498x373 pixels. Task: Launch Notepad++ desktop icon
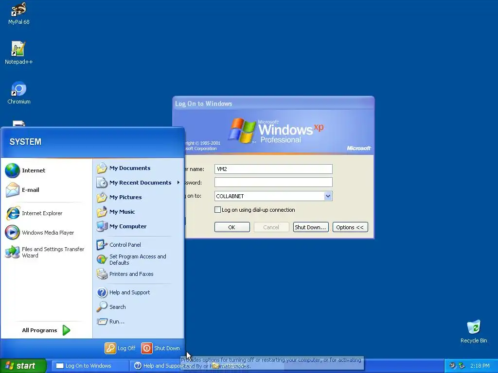18,52
